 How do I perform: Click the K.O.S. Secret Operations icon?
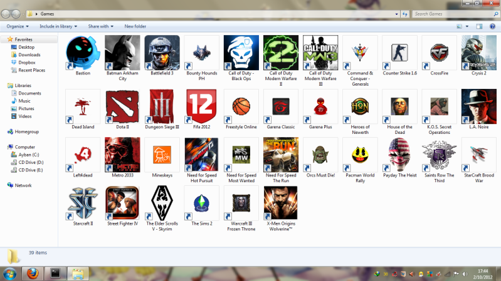click(440, 106)
